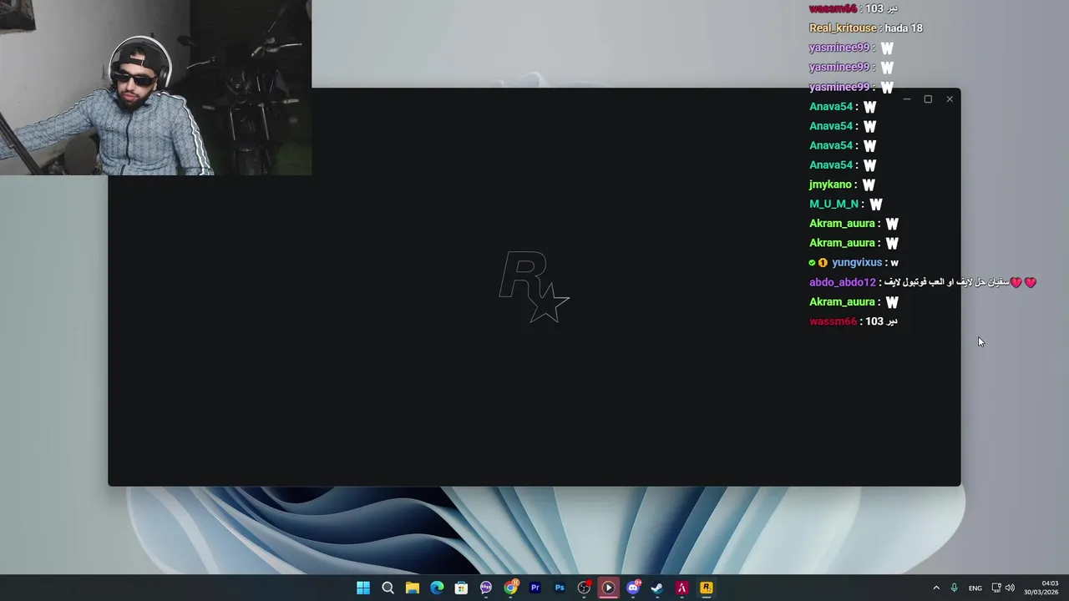The height and width of the screenshot is (601, 1069).
Task: Open the Windows Start menu
Action: point(363,588)
